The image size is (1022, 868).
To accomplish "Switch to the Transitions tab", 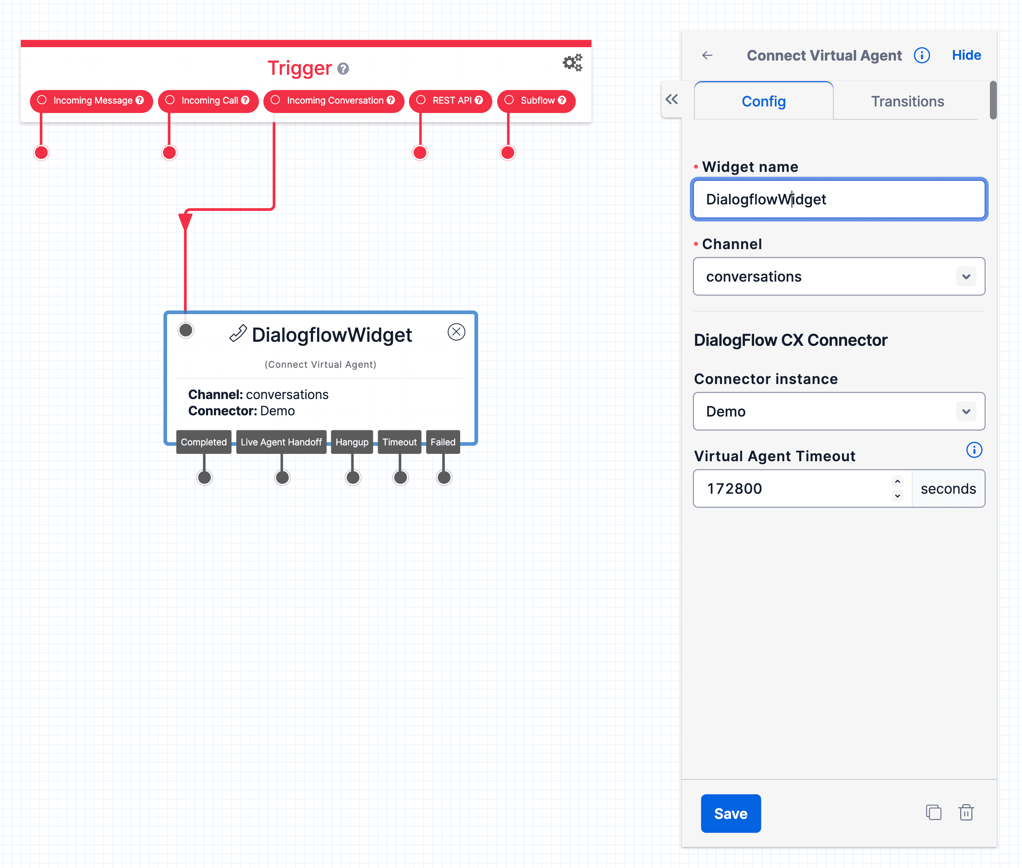I will click(x=907, y=101).
